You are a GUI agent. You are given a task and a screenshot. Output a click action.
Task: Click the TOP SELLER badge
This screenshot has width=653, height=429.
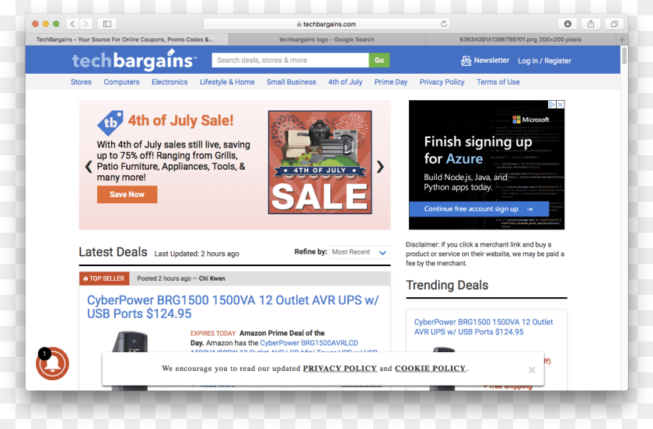(104, 279)
